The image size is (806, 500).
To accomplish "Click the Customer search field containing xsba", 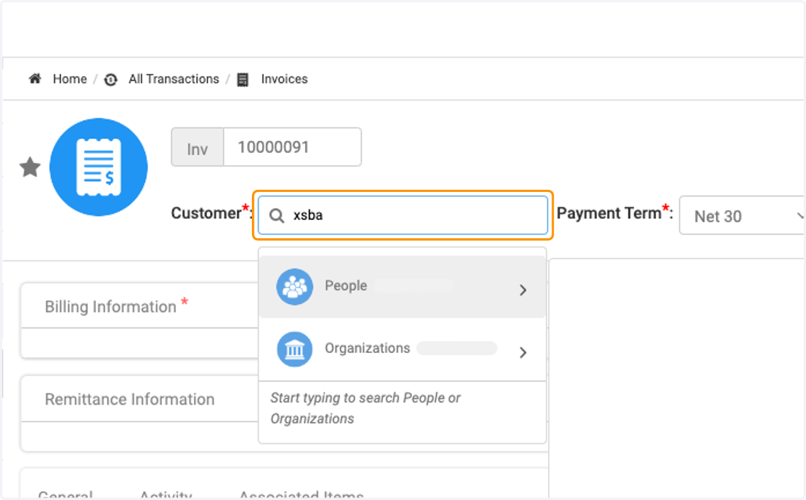I will pos(403,215).
